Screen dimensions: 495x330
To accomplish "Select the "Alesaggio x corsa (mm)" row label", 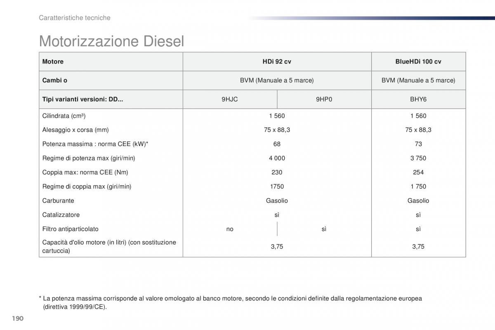I will 75,130.
